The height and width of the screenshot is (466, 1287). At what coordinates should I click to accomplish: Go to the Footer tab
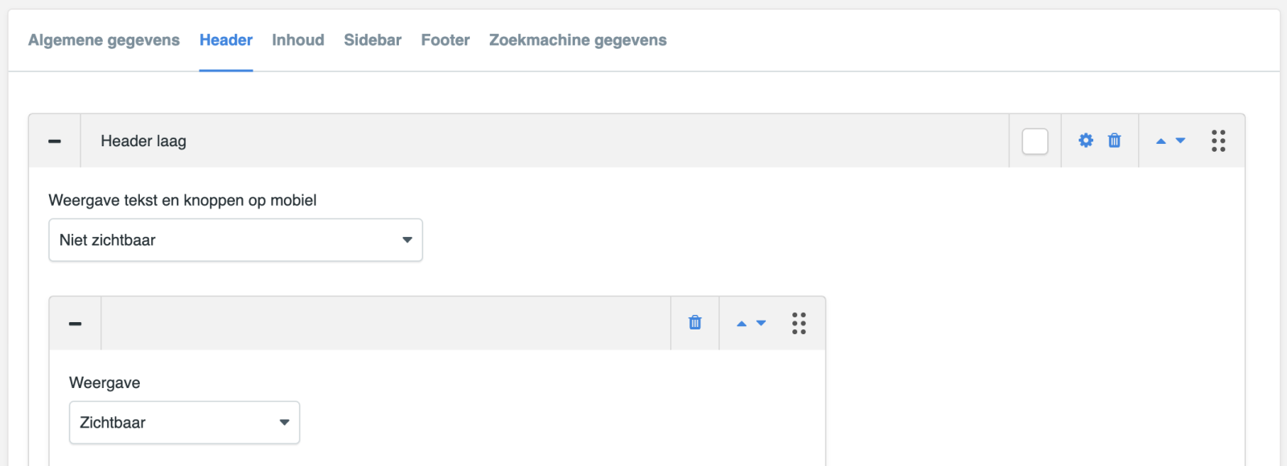[x=446, y=40]
